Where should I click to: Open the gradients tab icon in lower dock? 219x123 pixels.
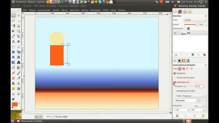(188, 61)
